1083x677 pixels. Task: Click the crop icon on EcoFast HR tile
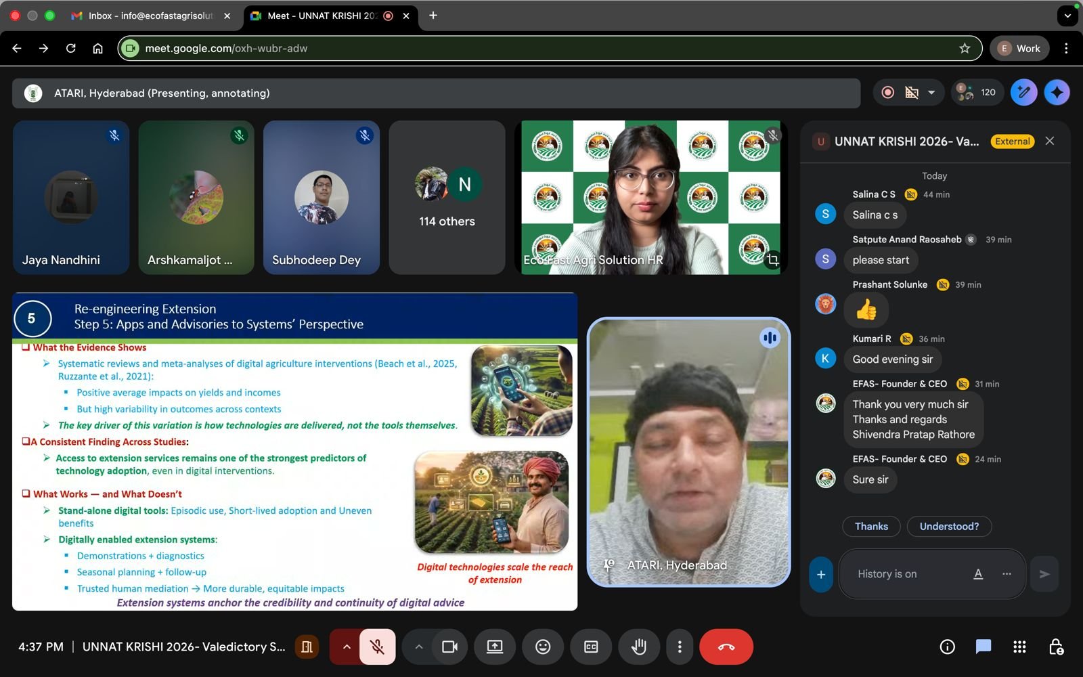pyautogui.click(x=772, y=260)
